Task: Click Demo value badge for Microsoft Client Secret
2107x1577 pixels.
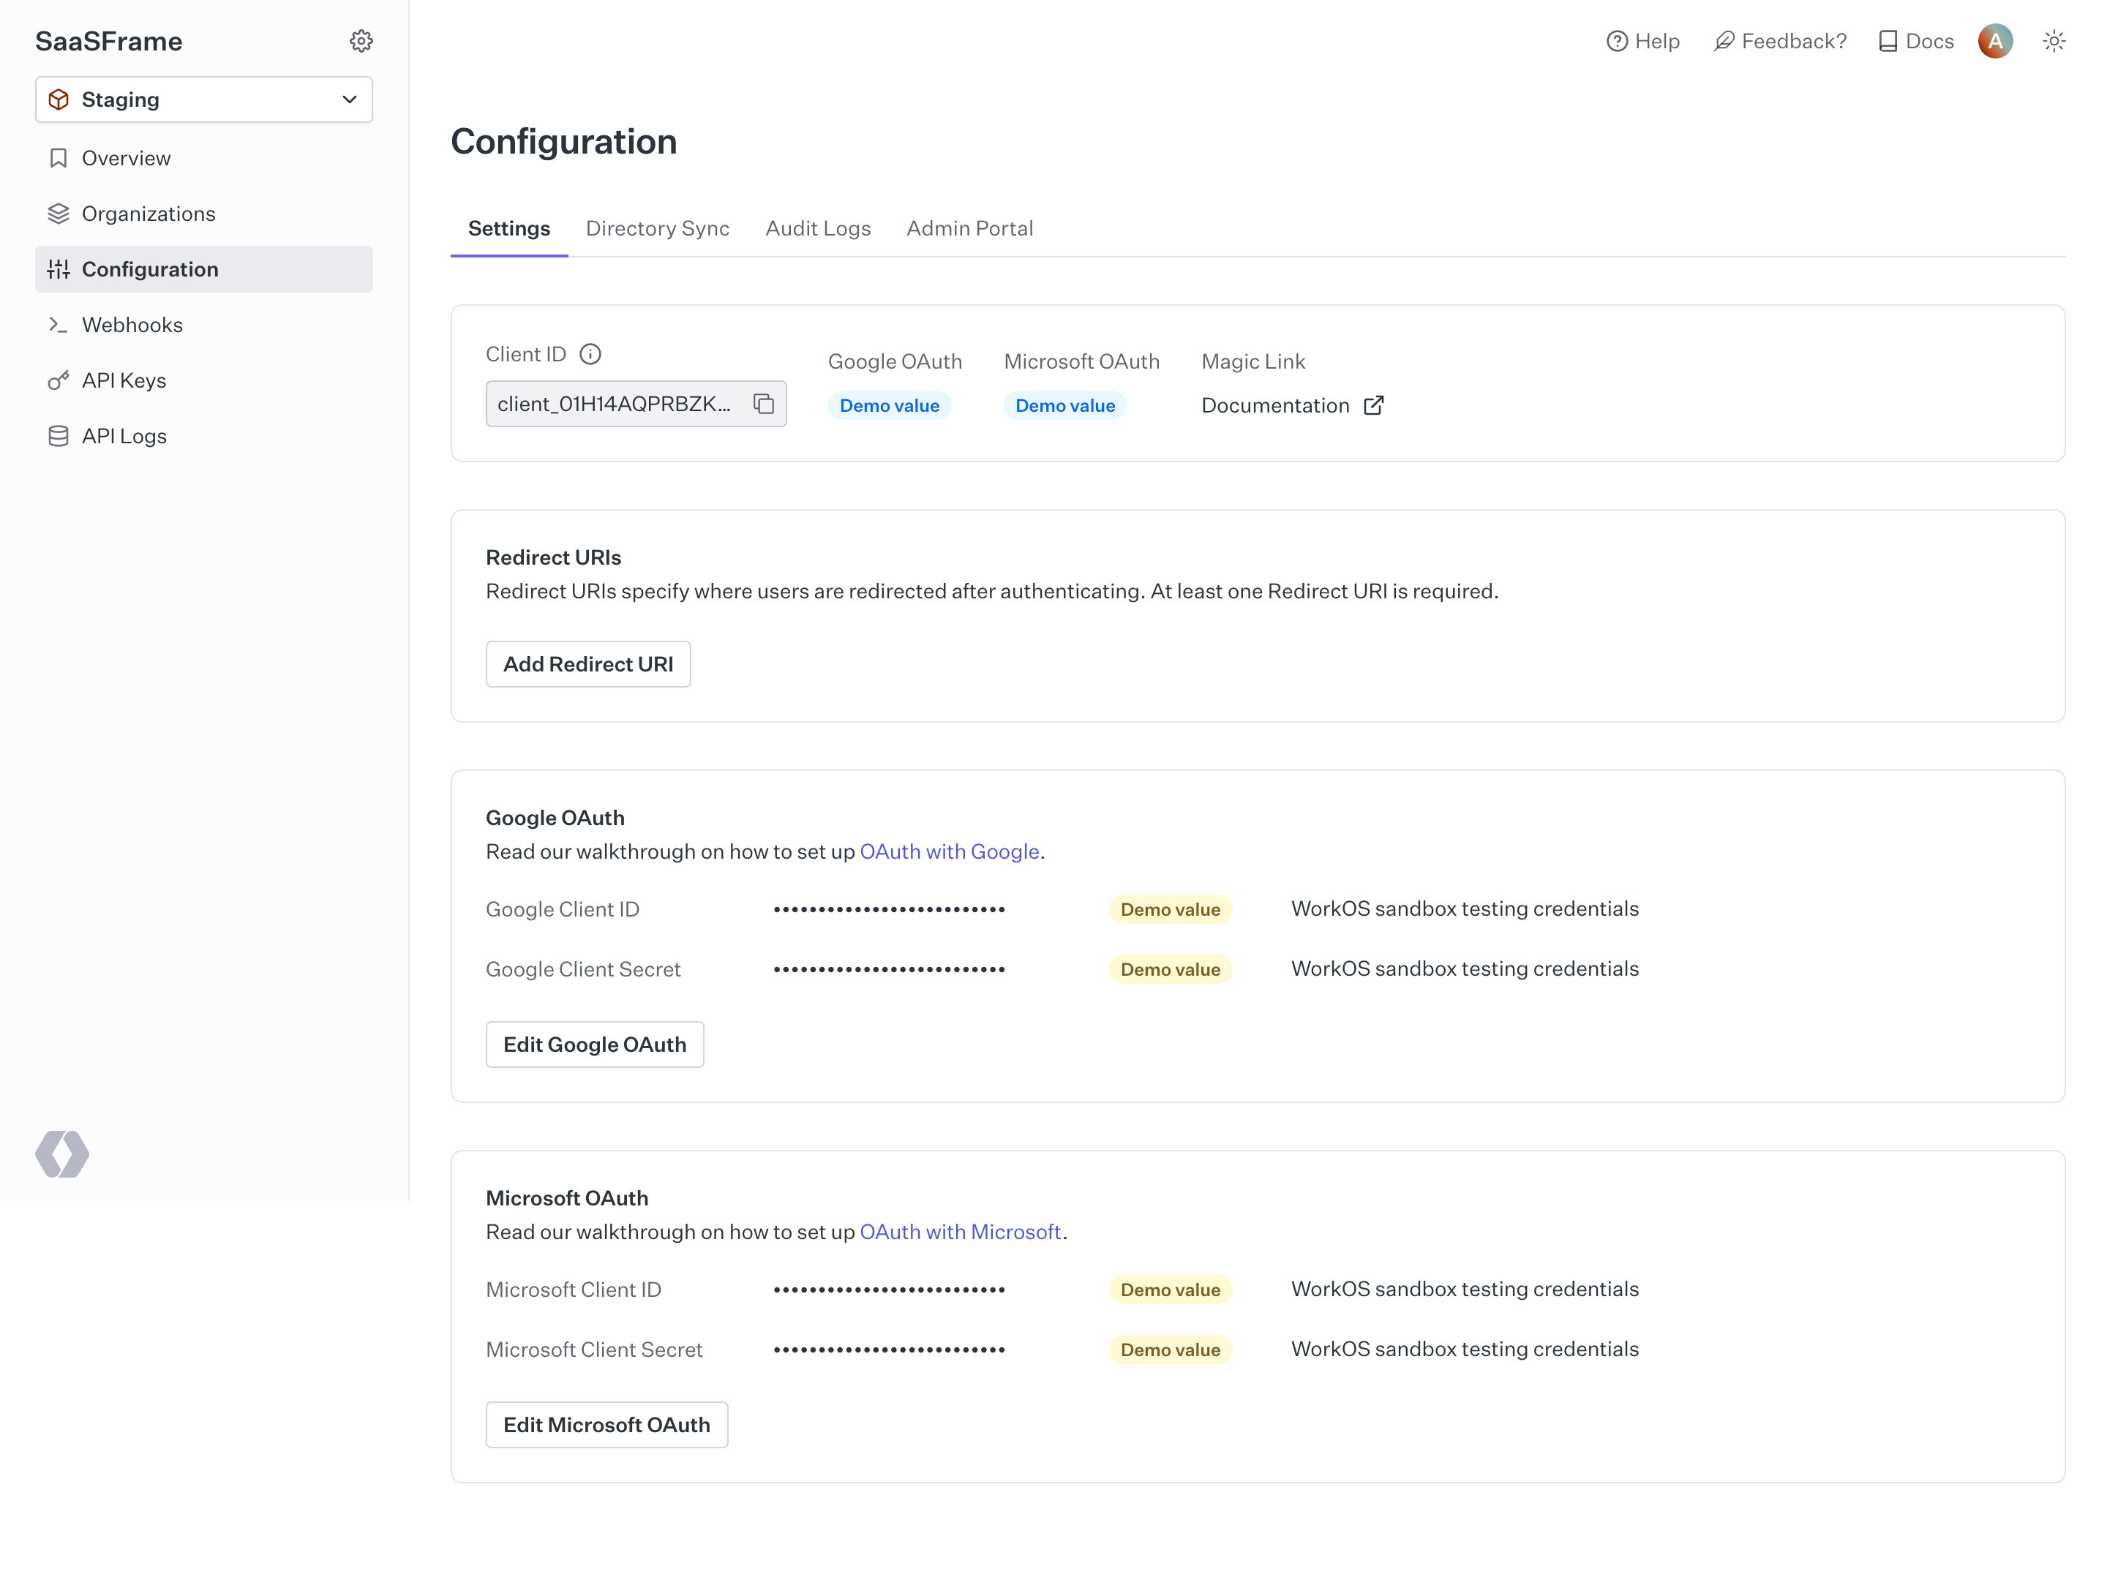Action: coord(1170,1349)
